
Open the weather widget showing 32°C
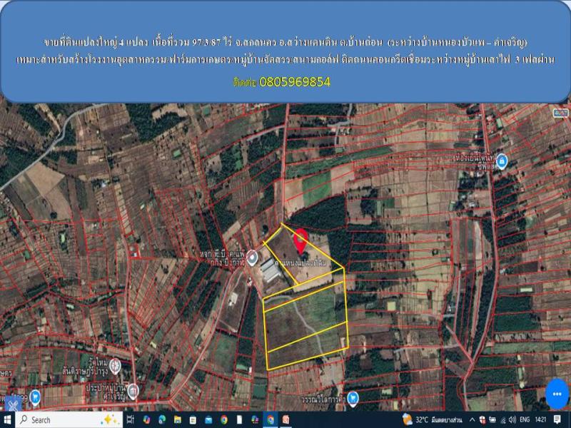433,419
